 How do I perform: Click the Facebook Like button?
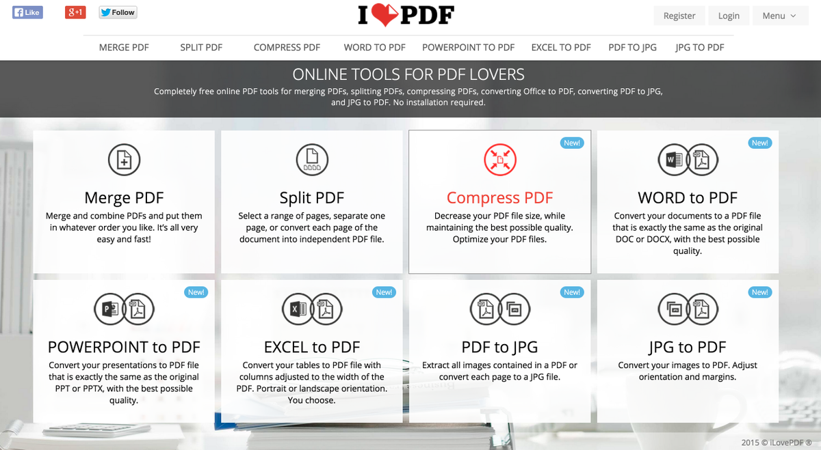[x=27, y=12]
